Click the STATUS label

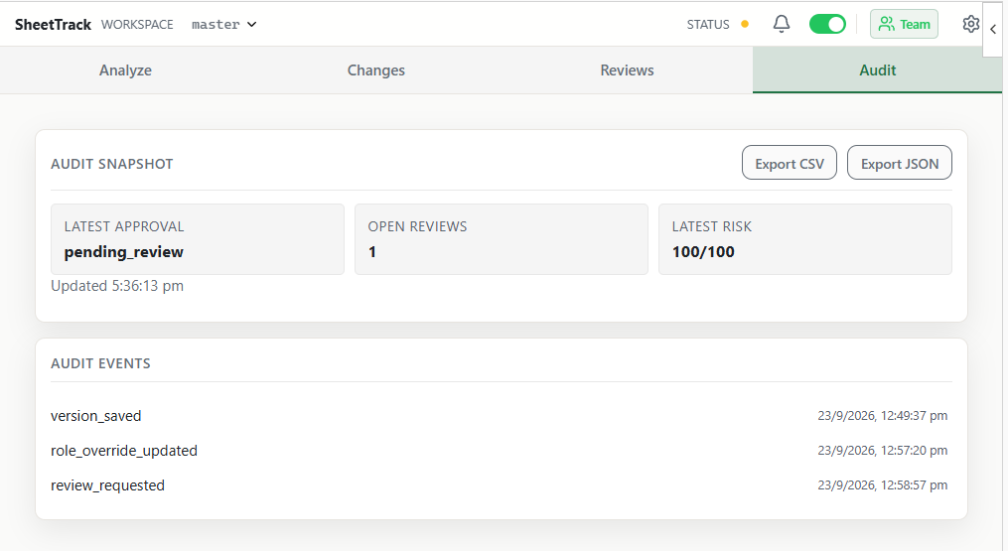pyautogui.click(x=708, y=25)
